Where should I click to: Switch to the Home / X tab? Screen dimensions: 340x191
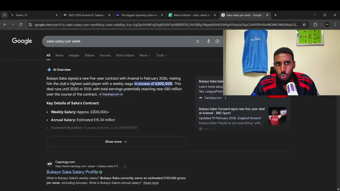(x=34, y=15)
